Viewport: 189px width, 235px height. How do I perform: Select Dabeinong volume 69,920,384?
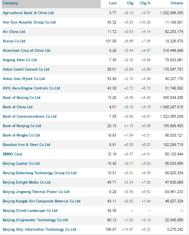pyautogui.click(x=174, y=173)
